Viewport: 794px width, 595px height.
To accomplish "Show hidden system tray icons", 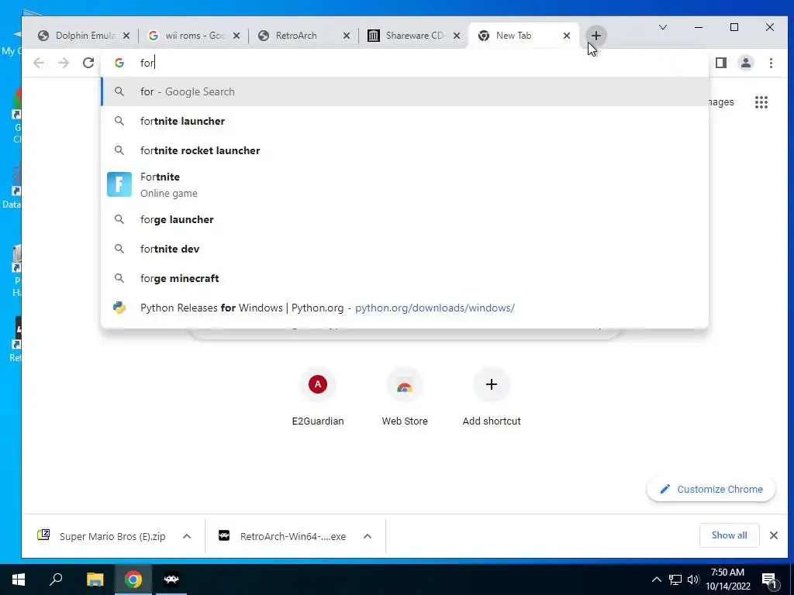I will [x=656, y=580].
